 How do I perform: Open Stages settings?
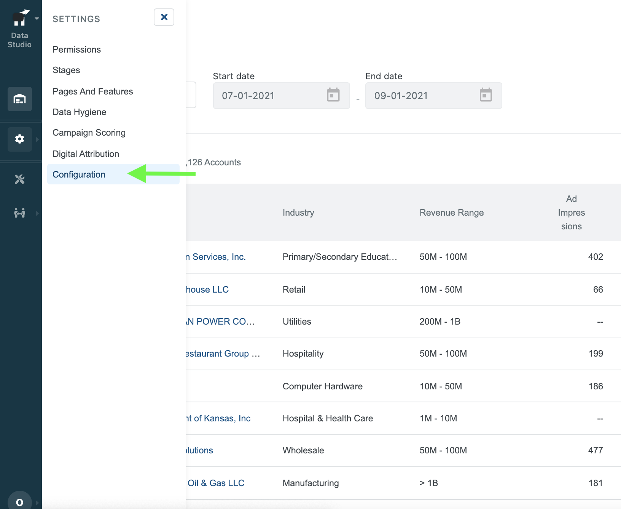[66, 70]
